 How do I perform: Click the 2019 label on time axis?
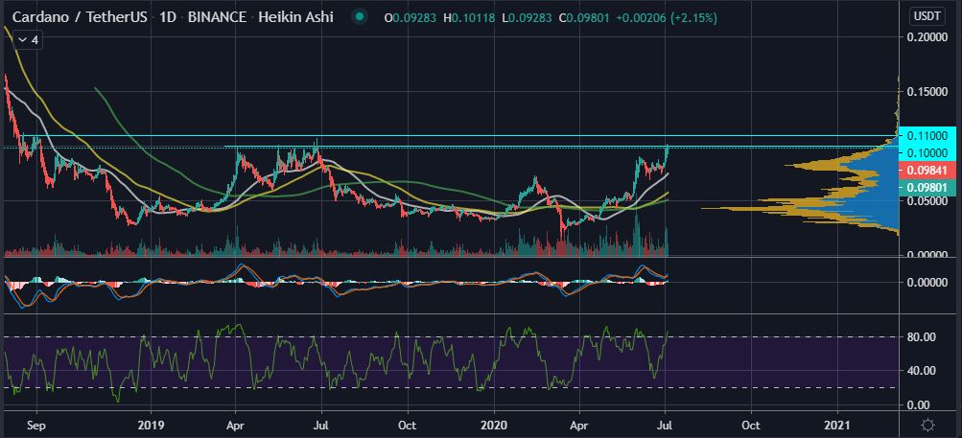[x=151, y=425]
